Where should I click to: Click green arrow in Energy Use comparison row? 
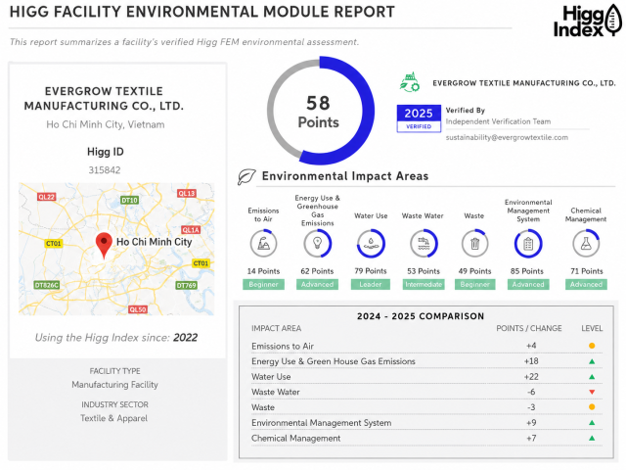592,361
